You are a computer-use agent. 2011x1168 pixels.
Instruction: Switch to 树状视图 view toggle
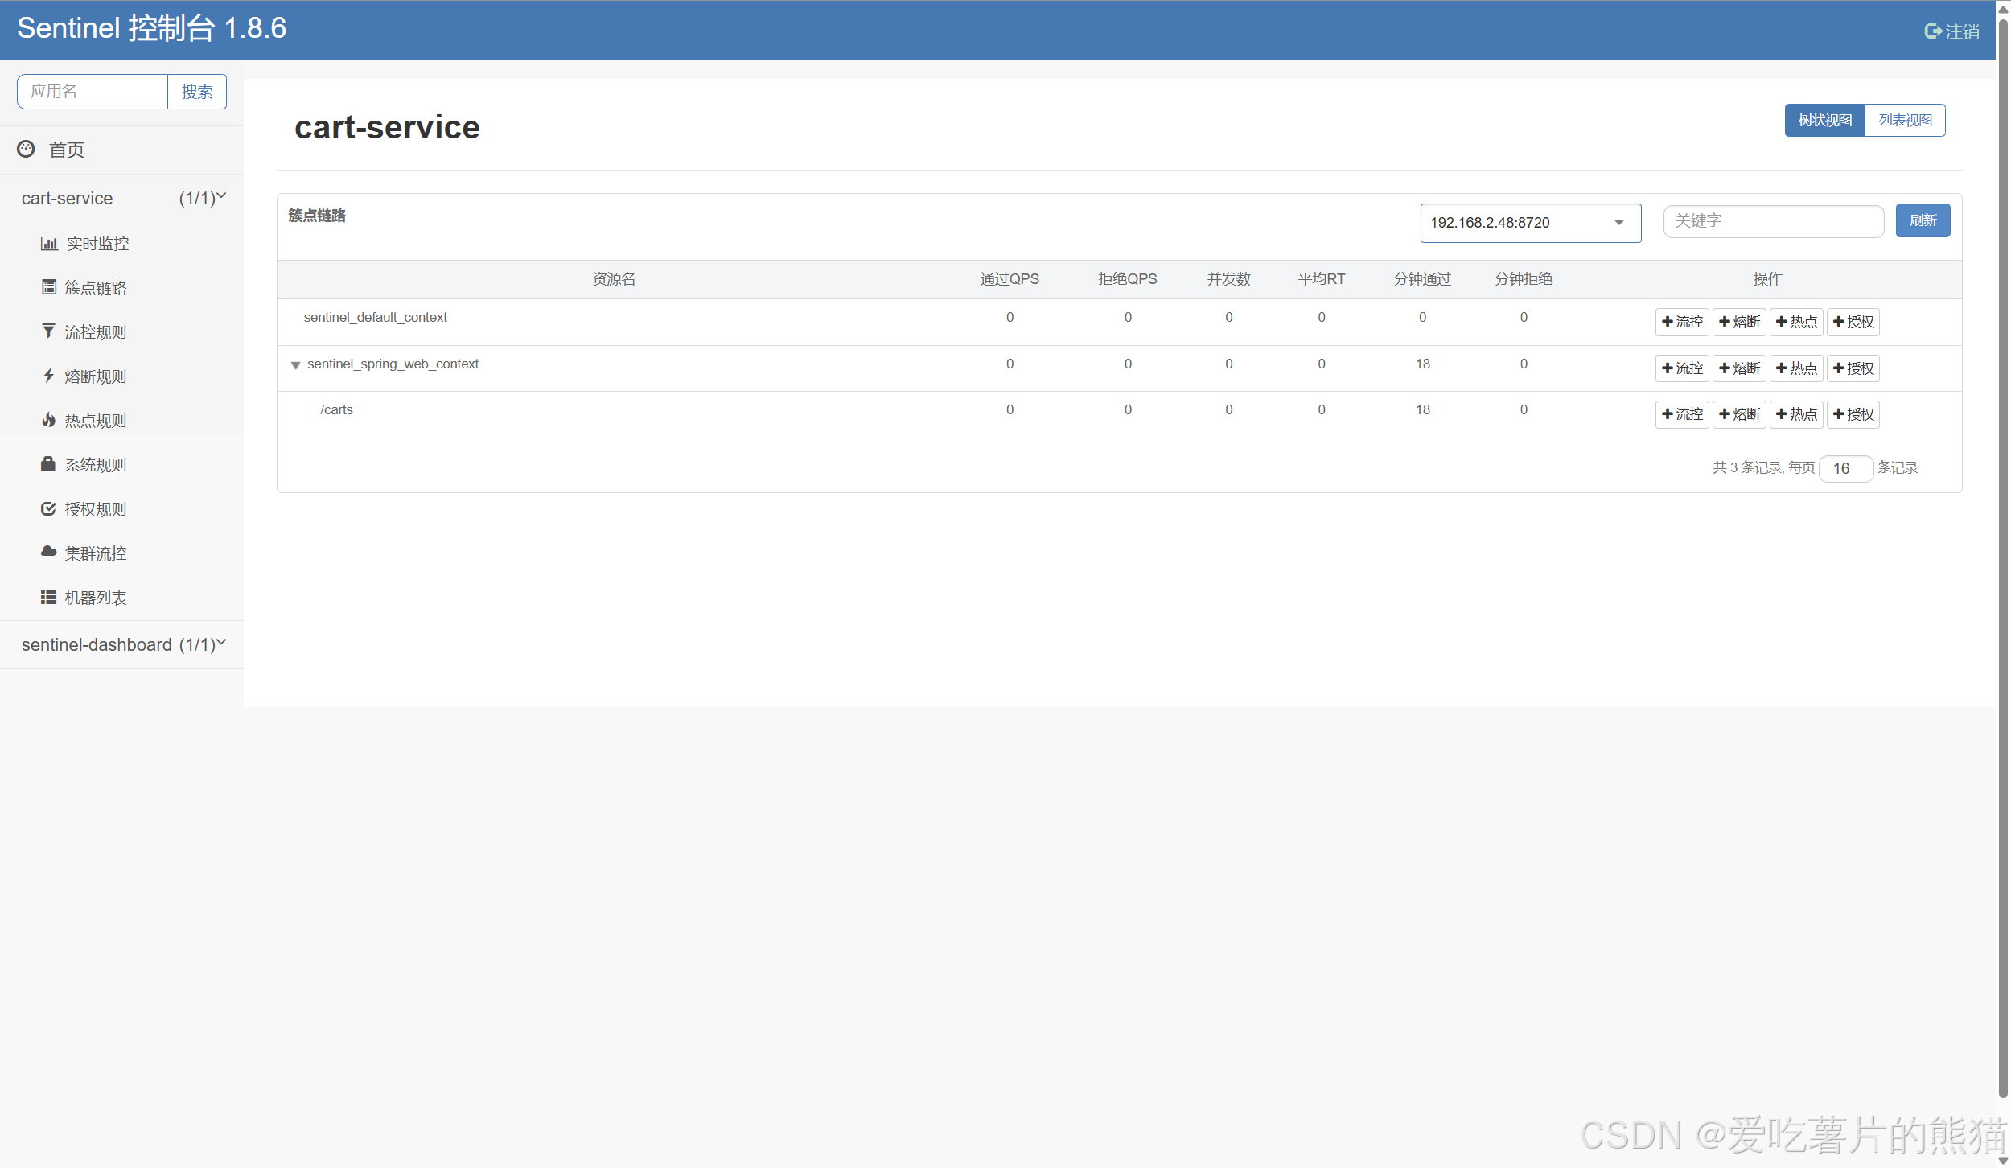click(1824, 120)
